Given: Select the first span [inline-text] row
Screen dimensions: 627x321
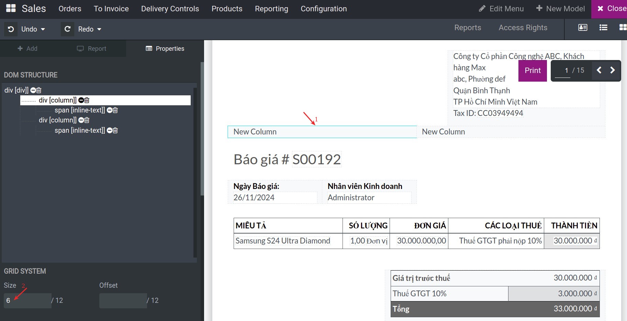Looking at the screenshot, I should (80, 110).
